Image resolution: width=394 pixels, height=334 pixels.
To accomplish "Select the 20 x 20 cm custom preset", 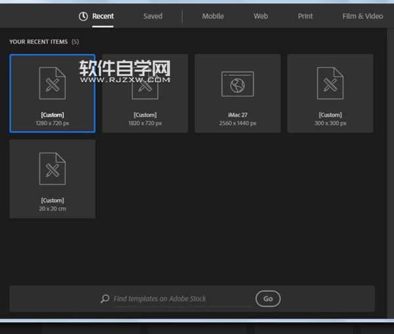I will click(53, 179).
